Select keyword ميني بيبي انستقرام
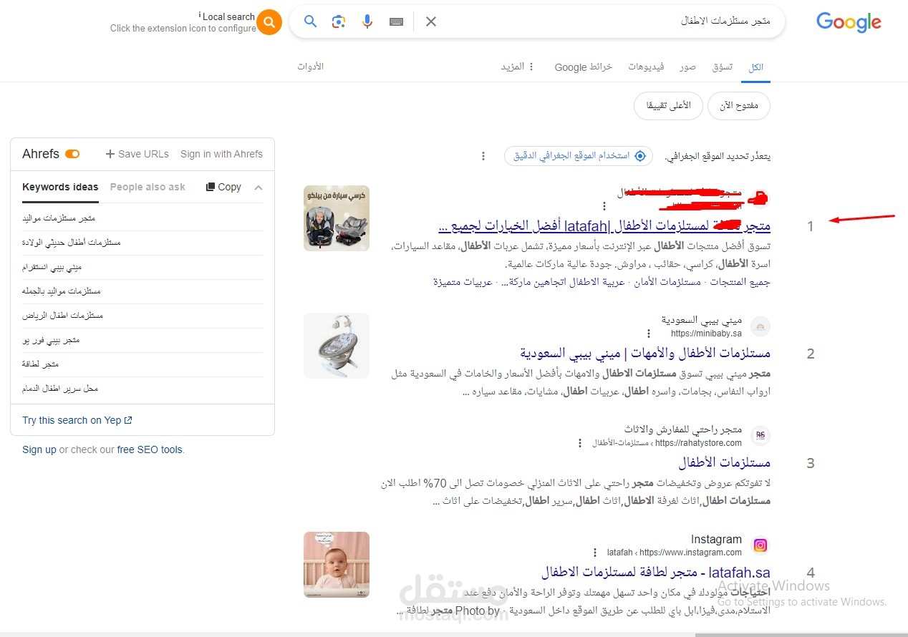 pos(52,266)
